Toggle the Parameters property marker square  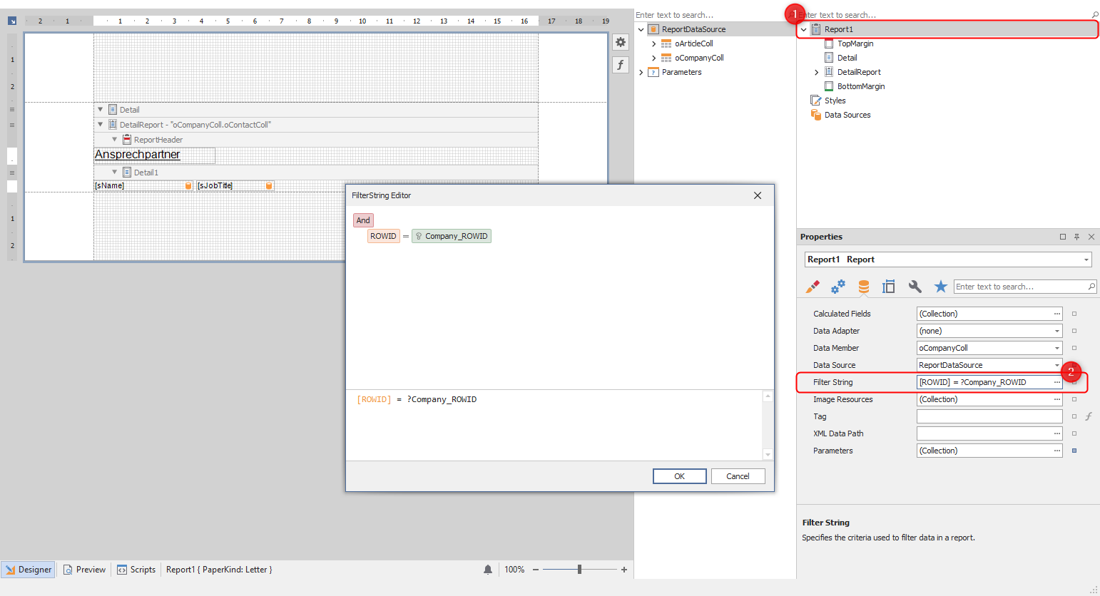click(x=1074, y=451)
